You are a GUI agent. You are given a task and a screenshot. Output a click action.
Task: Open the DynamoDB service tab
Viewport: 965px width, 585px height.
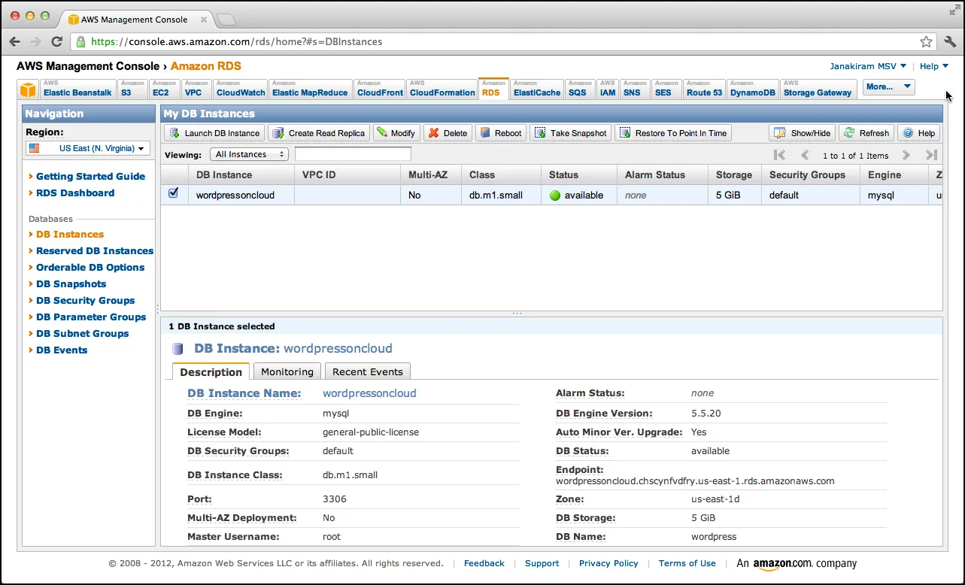[753, 89]
